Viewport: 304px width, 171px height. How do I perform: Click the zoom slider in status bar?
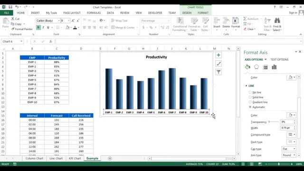click(279, 164)
